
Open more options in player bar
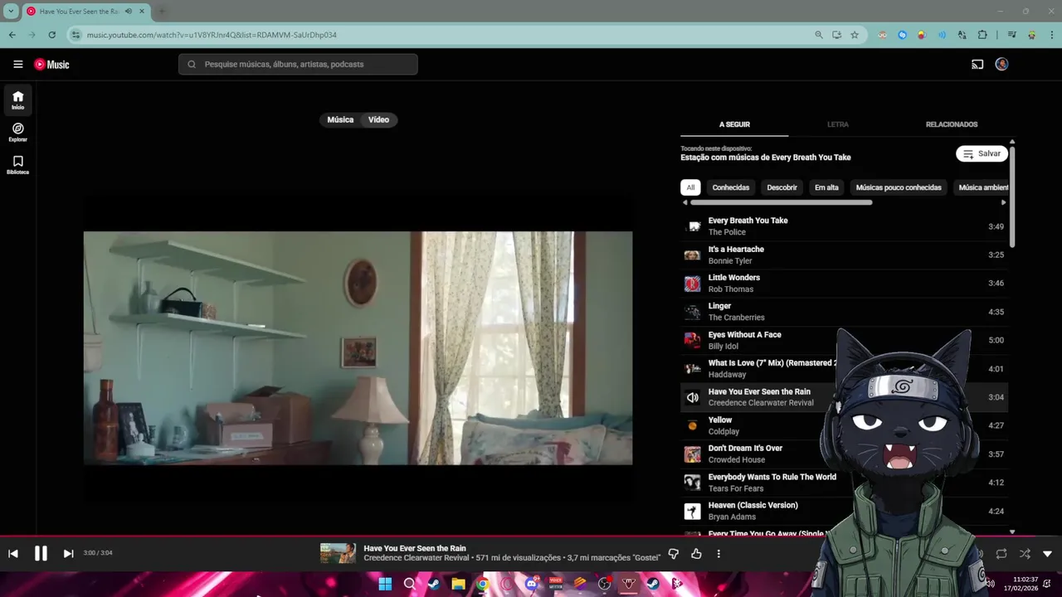coord(719,554)
